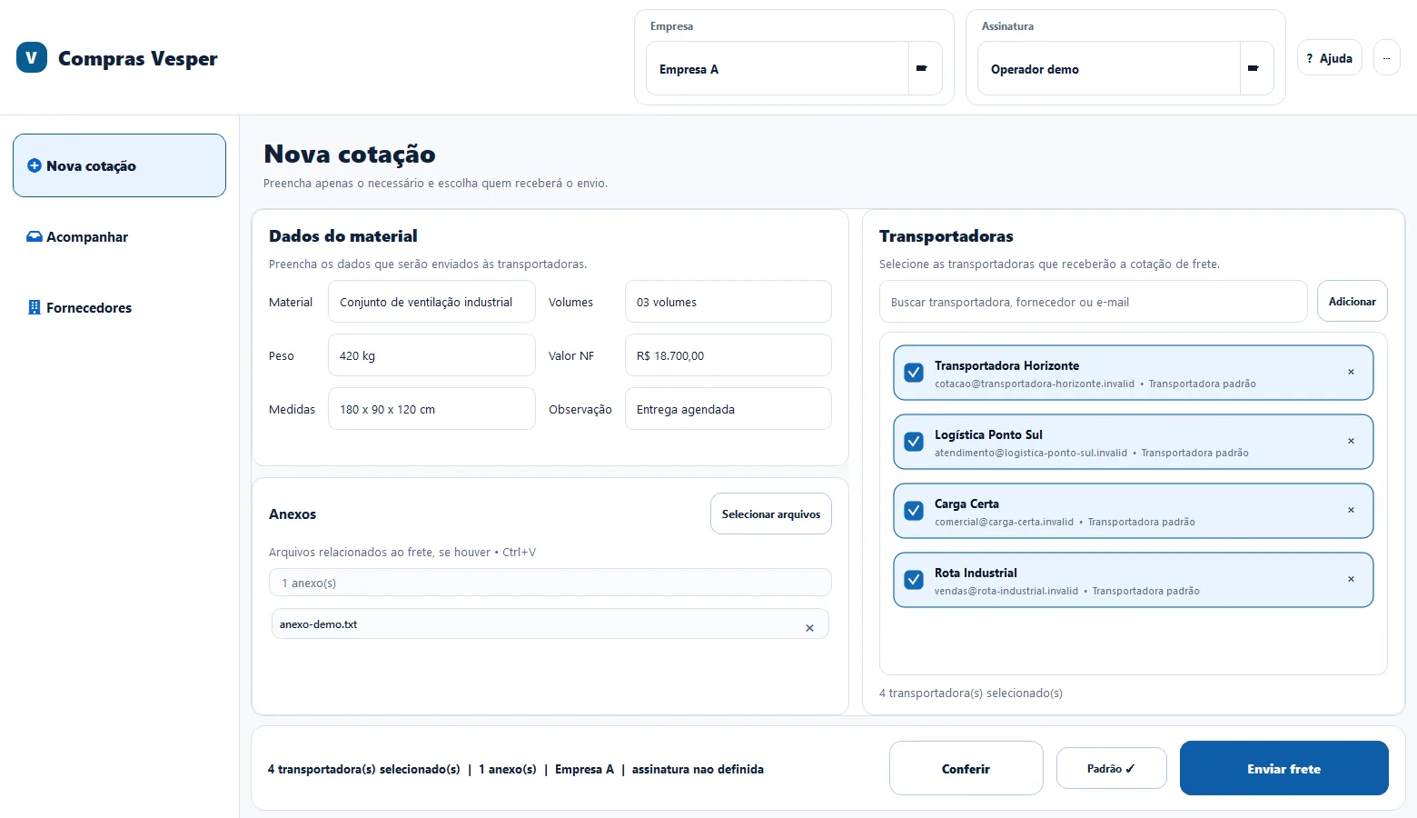Click the Adicionar button

[x=1353, y=301]
